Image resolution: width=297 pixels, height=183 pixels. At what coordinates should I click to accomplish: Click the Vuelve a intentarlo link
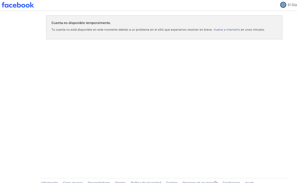click(227, 30)
